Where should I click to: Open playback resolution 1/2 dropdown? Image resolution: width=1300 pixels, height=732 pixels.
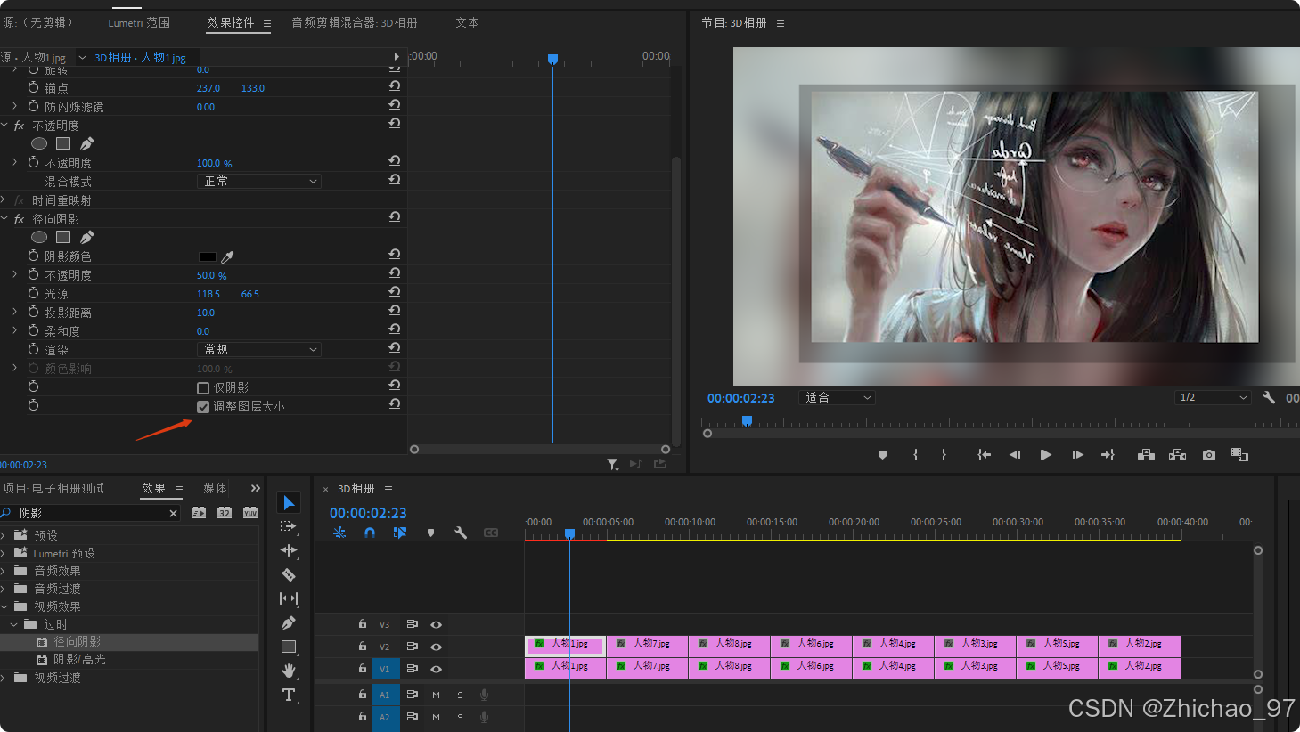pyautogui.click(x=1213, y=397)
